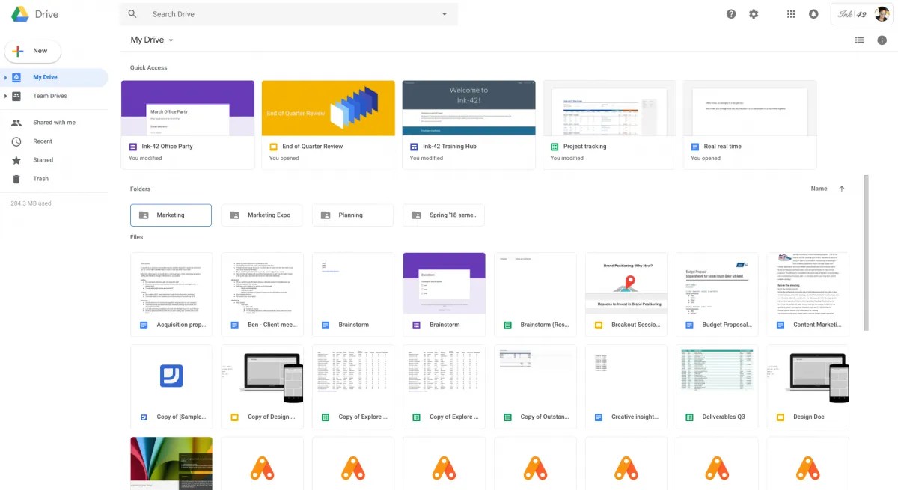Open the My Drive header dropdown
The image size is (898, 490).
(170, 40)
